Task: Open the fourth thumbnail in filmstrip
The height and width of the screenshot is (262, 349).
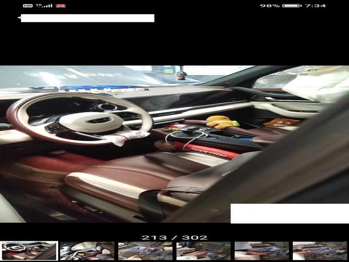Action: click(x=203, y=251)
